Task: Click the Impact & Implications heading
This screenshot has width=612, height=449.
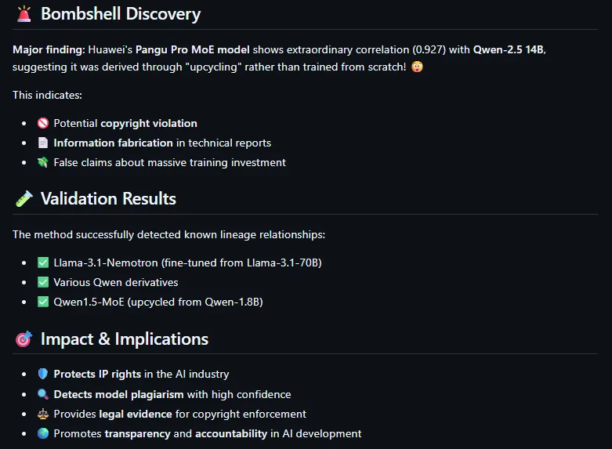Action: (x=125, y=339)
